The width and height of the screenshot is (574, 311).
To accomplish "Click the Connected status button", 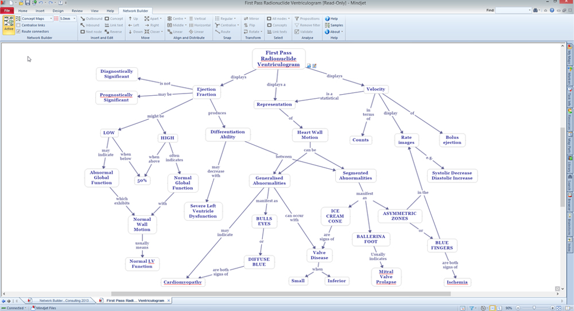I will click(14, 308).
